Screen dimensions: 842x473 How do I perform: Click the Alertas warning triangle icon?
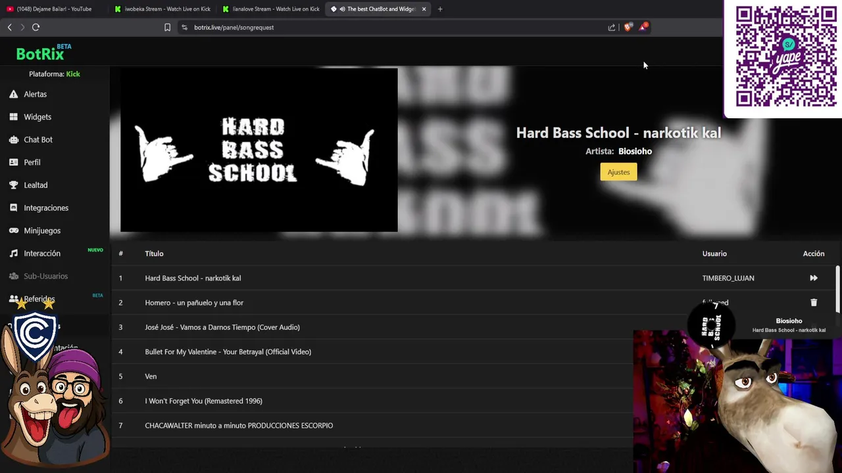(x=13, y=94)
